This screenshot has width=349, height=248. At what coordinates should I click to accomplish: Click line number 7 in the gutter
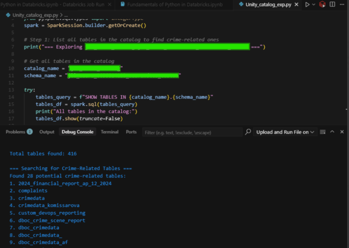[13, 47]
